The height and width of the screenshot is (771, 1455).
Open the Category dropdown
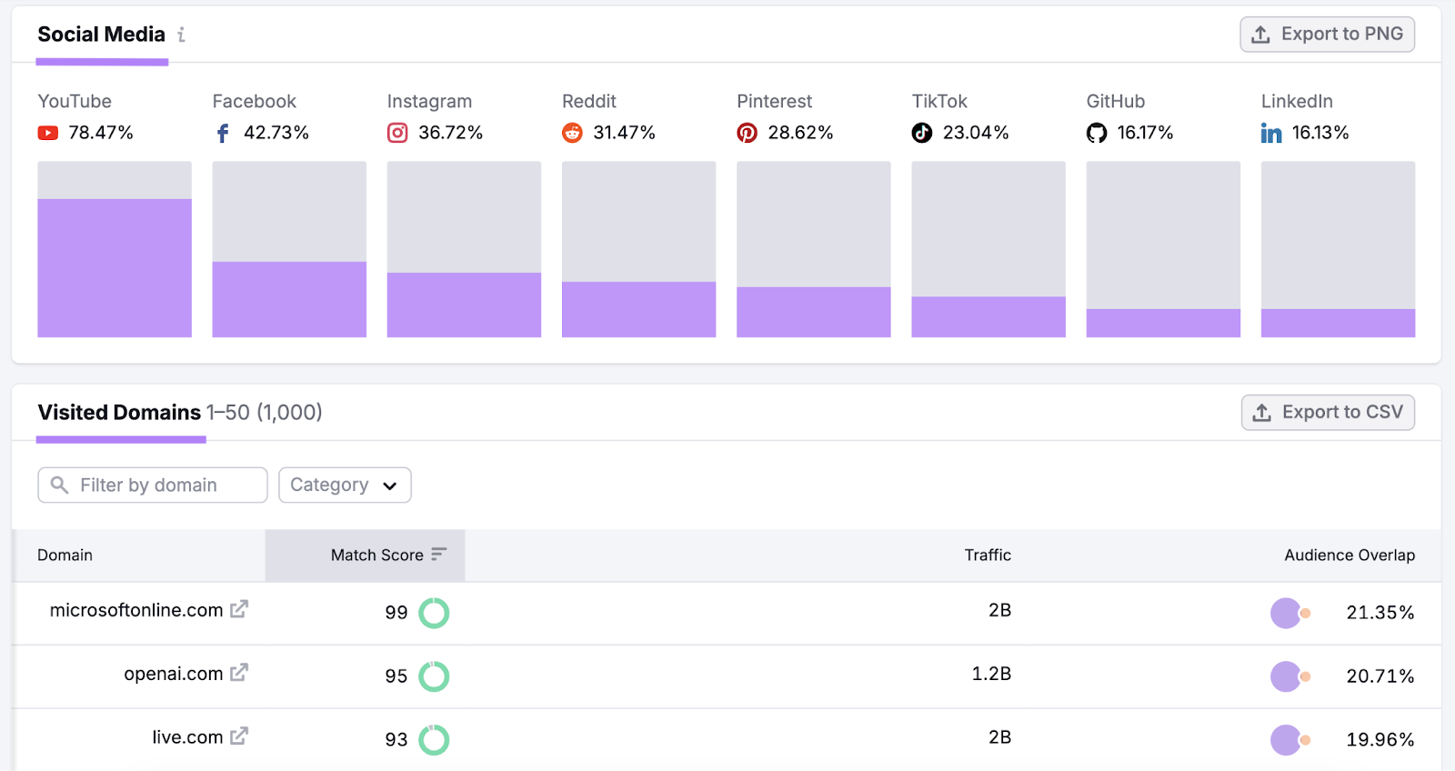(345, 485)
